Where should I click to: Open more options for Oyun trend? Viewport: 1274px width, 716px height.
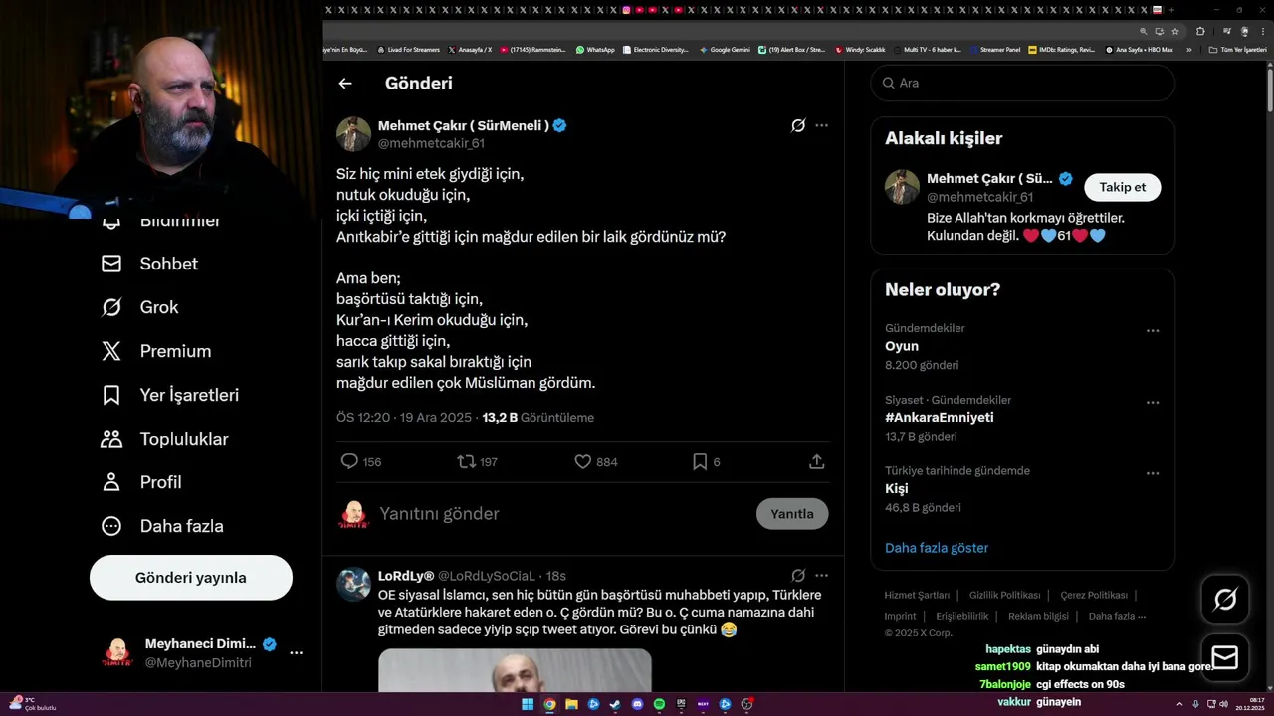(x=1153, y=331)
